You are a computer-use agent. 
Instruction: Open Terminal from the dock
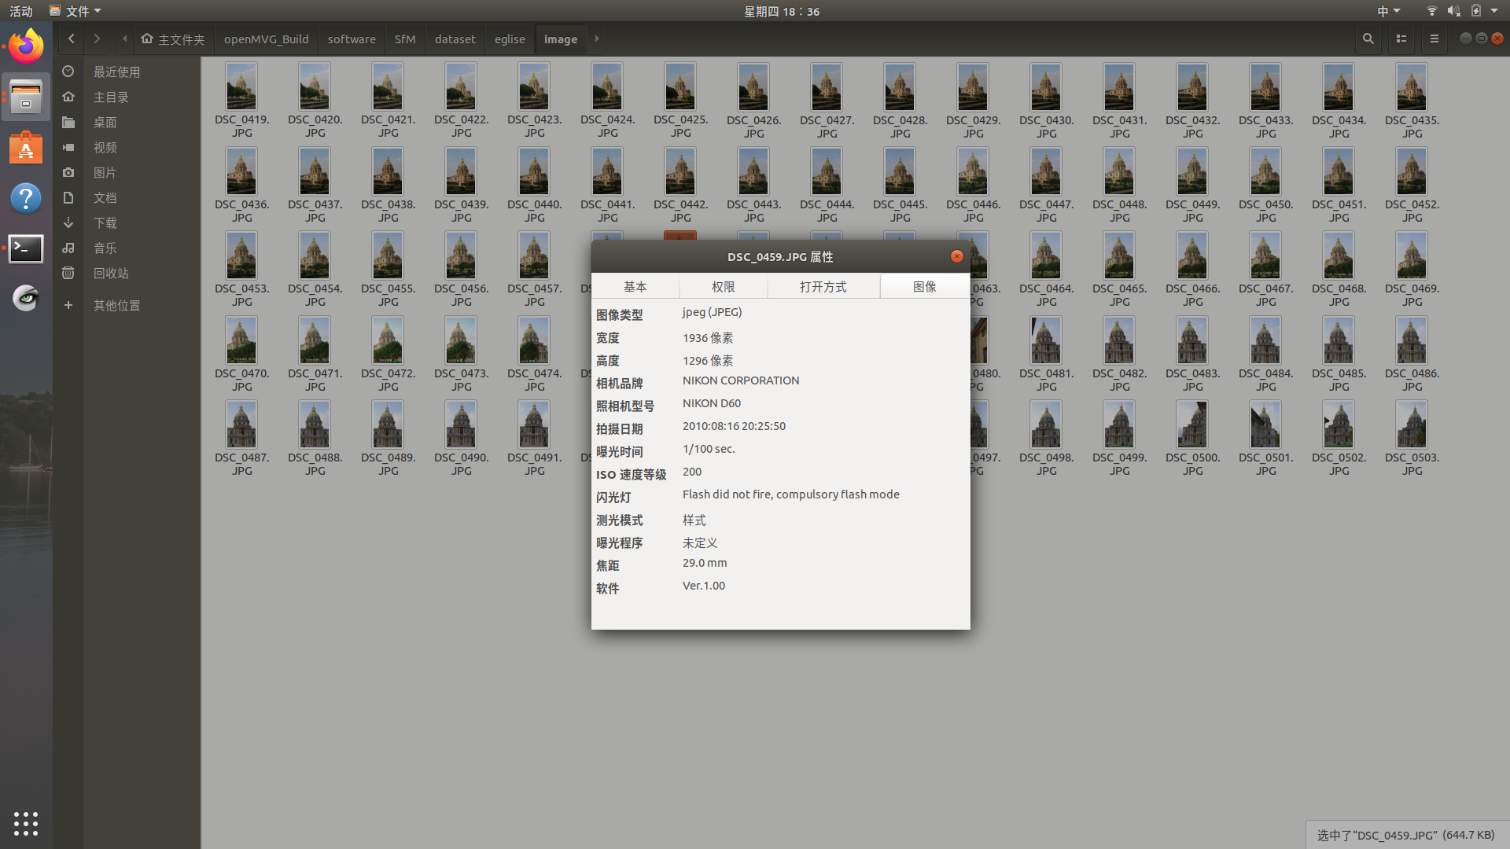pyautogui.click(x=26, y=249)
